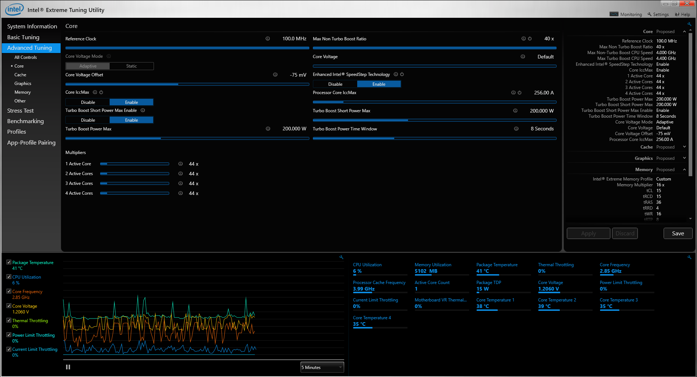Screen dimensions: 697x377
Task: Click power icon beside Enhanced SpeedStep Technology
Action: [402, 74]
